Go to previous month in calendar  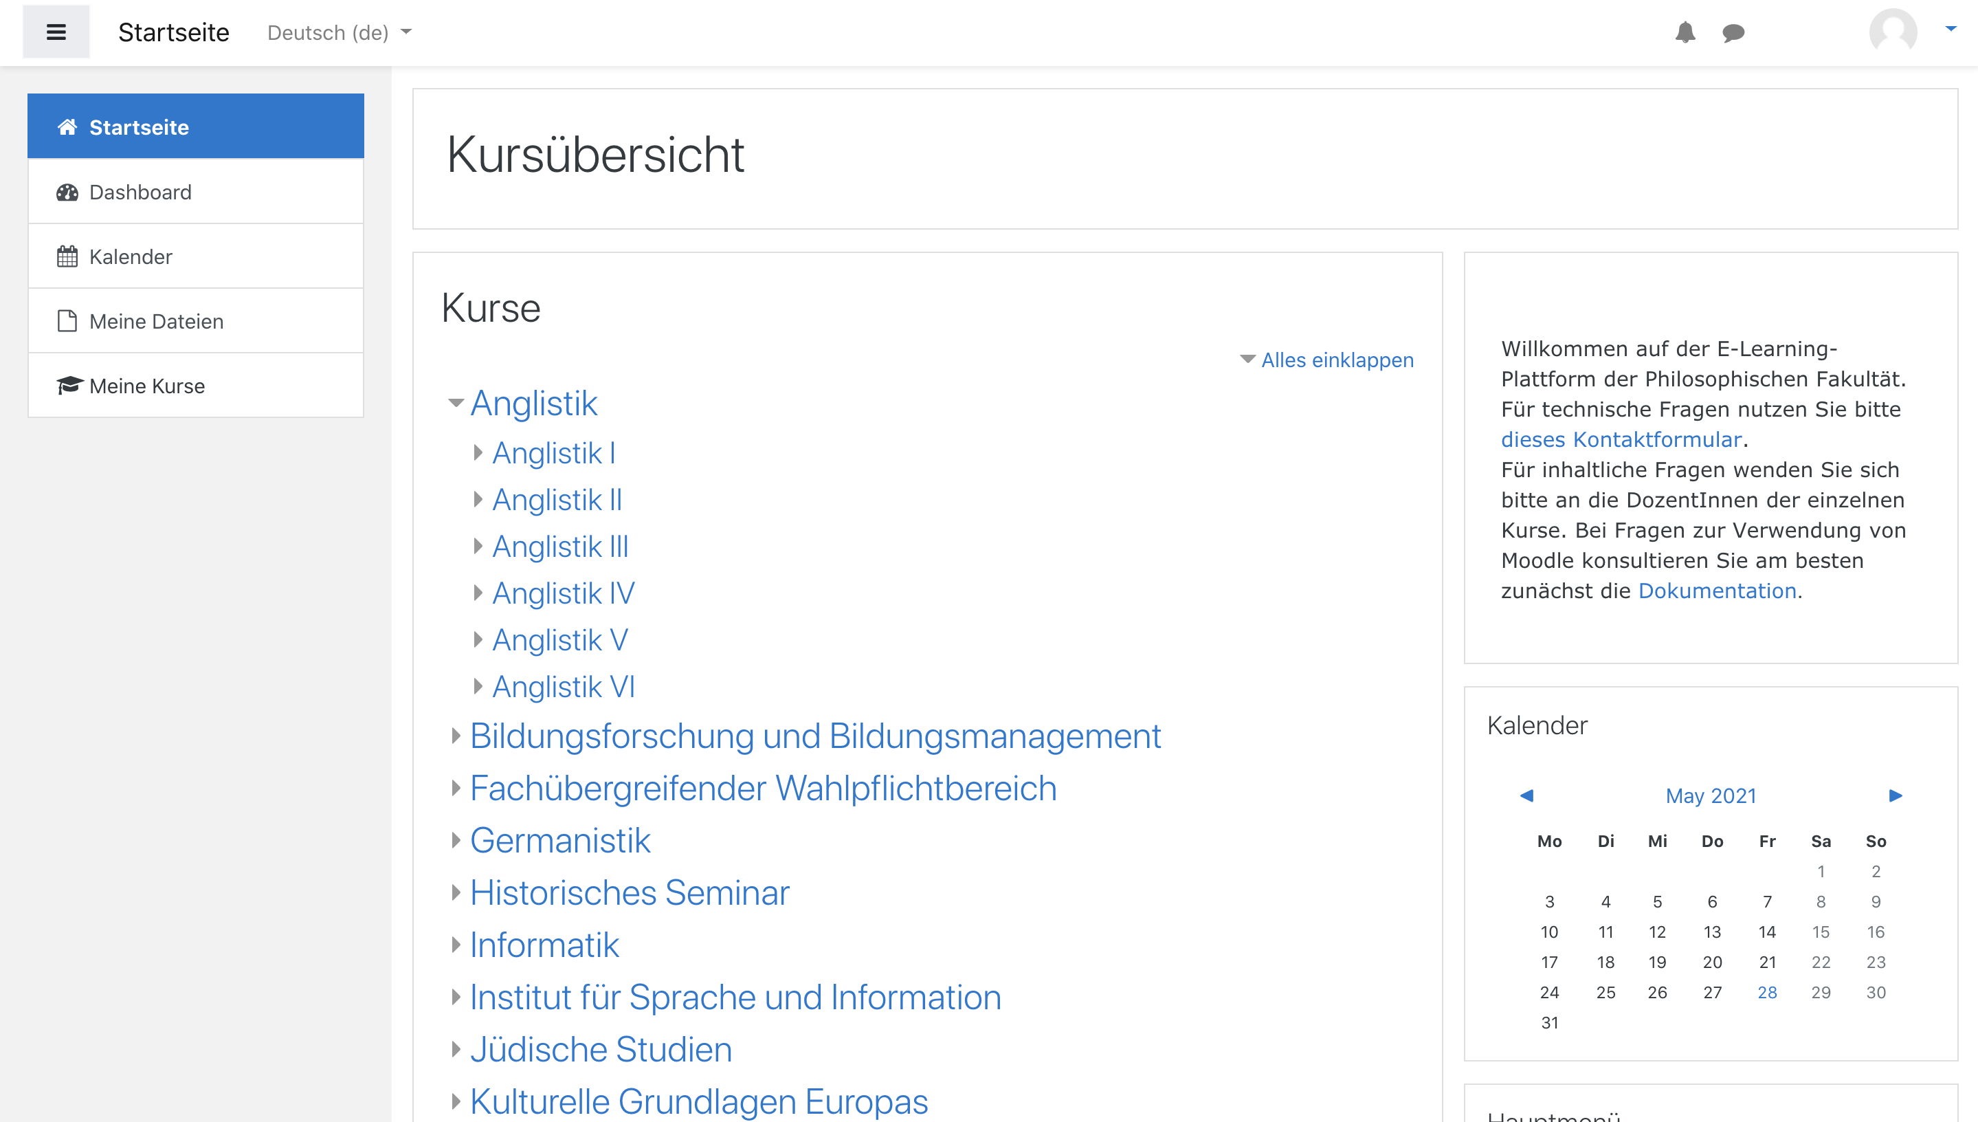[1526, 795]
